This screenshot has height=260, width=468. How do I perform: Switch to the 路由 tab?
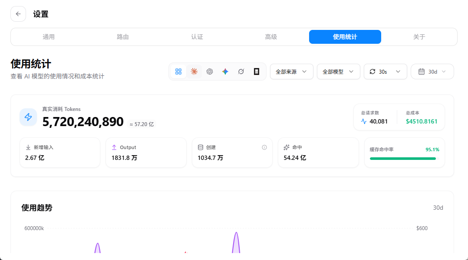(123, 37)
